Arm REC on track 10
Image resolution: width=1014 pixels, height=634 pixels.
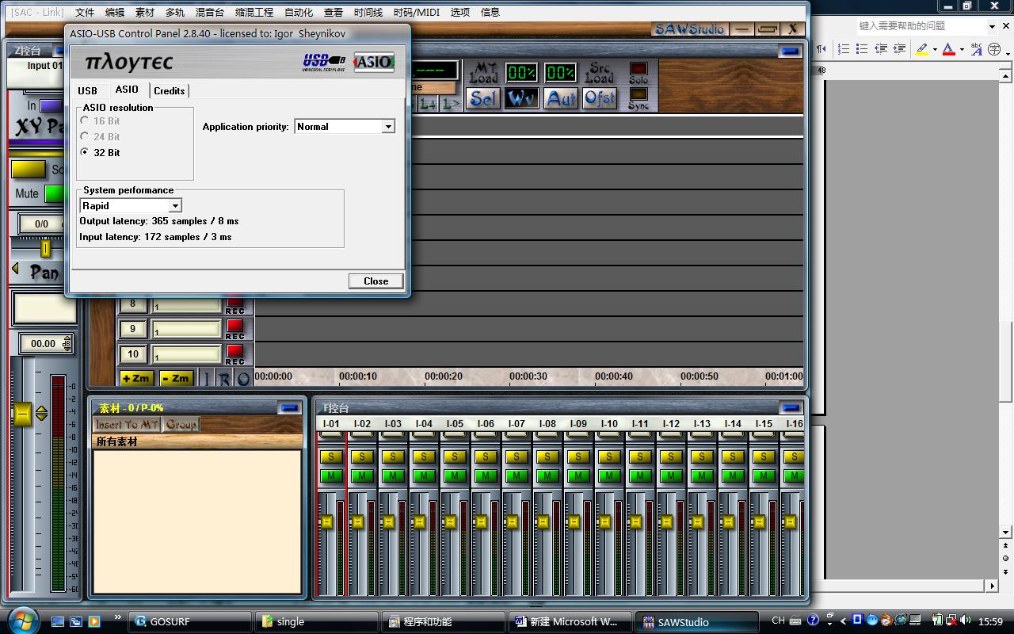tap(235, 351)
